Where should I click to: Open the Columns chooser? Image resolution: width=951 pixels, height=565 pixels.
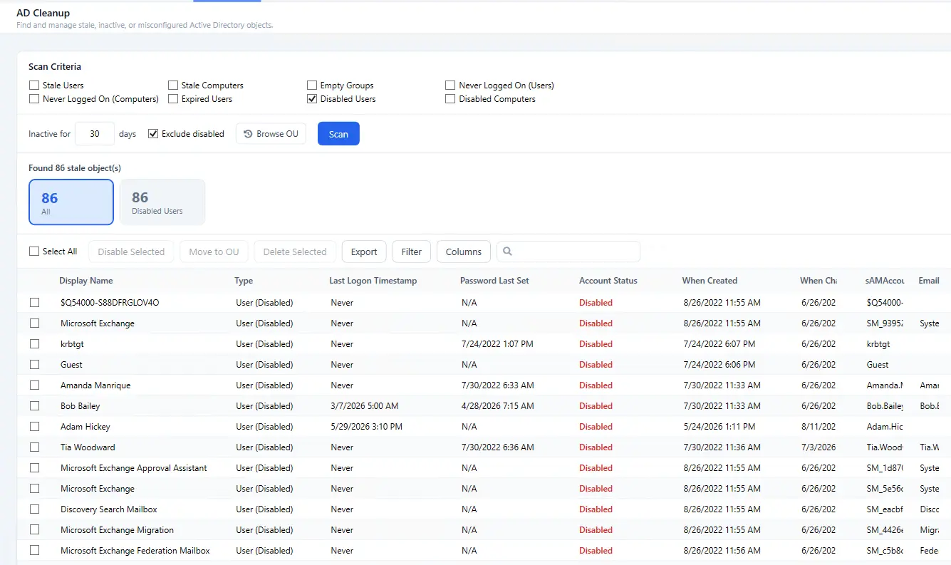(x=464, y=252)
